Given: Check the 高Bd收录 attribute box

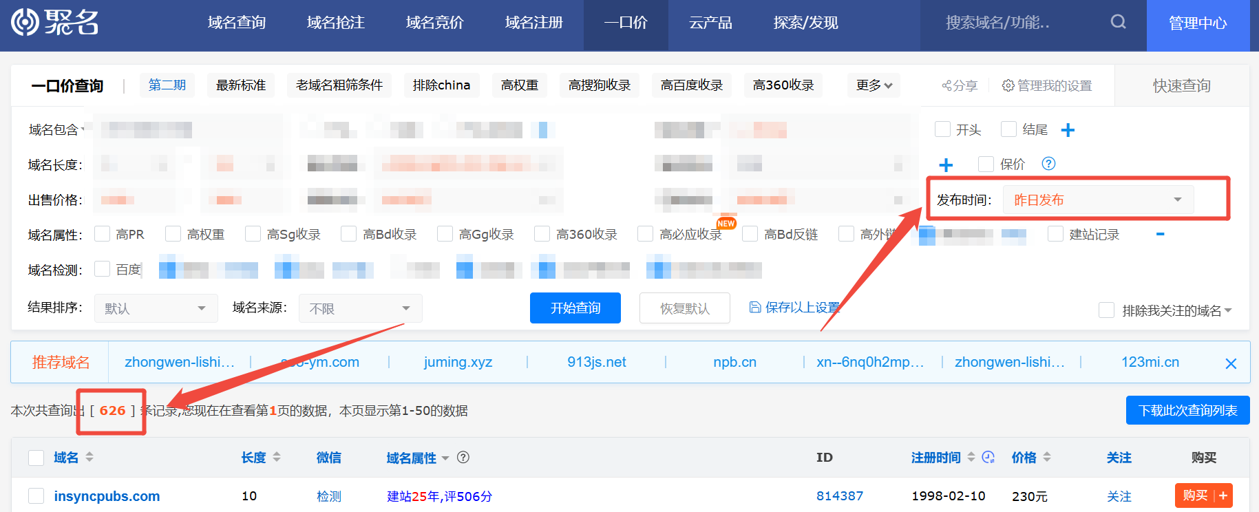Looking at the screenshot, I should pyautogui.click(x=349, y=234).
